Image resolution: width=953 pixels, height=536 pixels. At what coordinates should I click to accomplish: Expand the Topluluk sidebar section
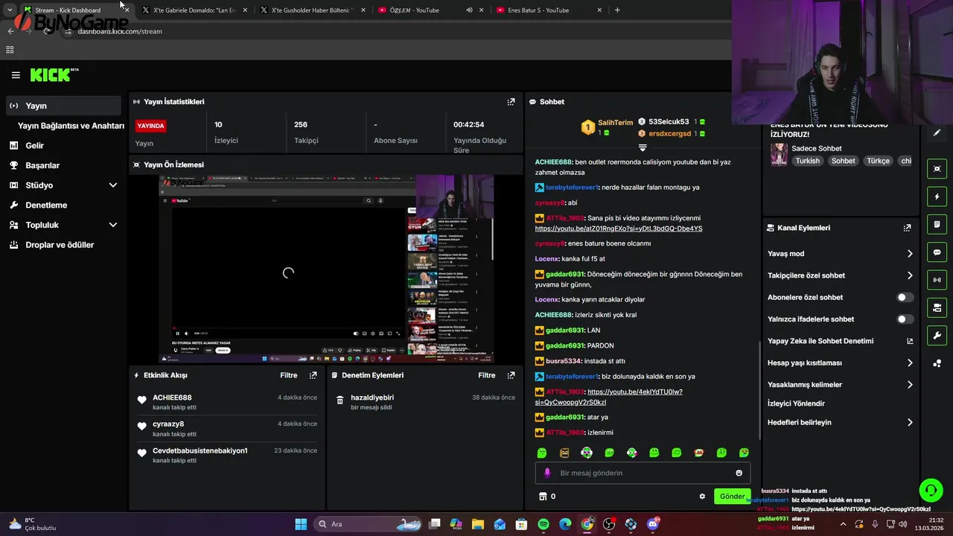point(113,225)
